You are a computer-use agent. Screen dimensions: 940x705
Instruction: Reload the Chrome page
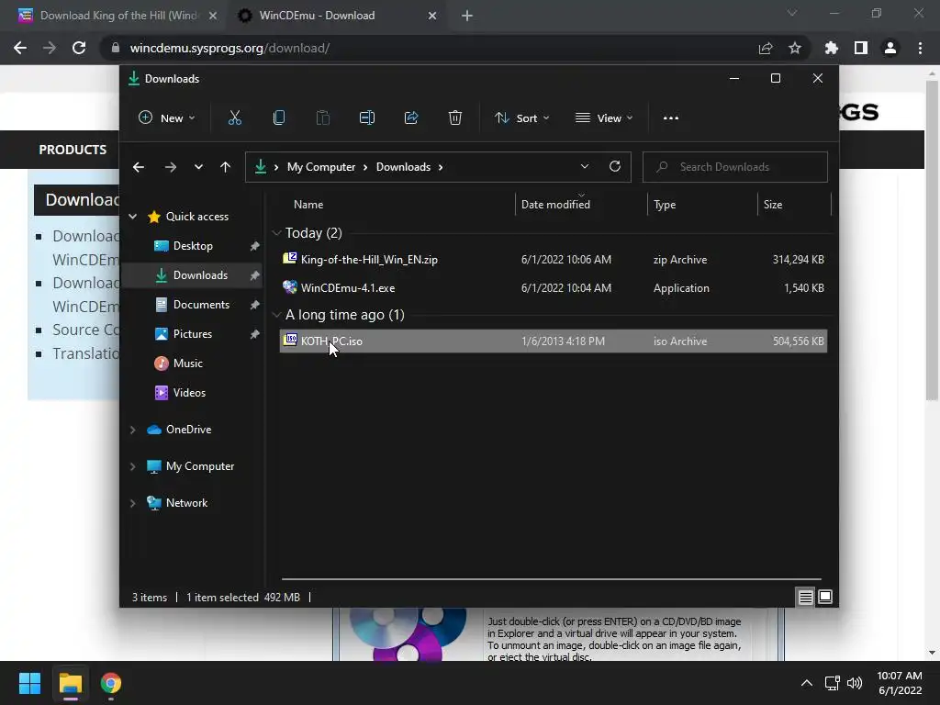[x=79, y=48]
